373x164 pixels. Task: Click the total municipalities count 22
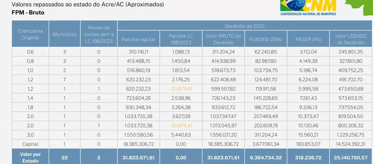click(65, 157)
